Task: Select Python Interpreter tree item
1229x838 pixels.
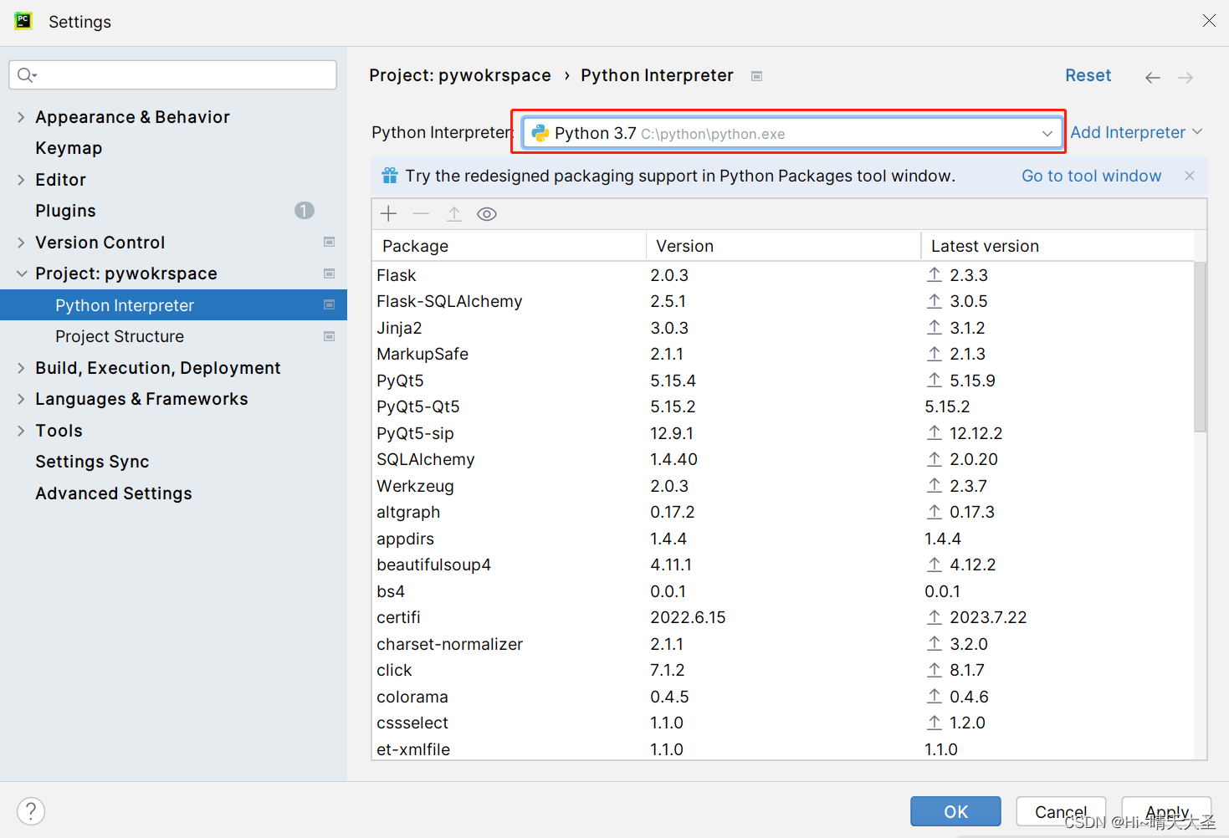Action: coord(173,305)
